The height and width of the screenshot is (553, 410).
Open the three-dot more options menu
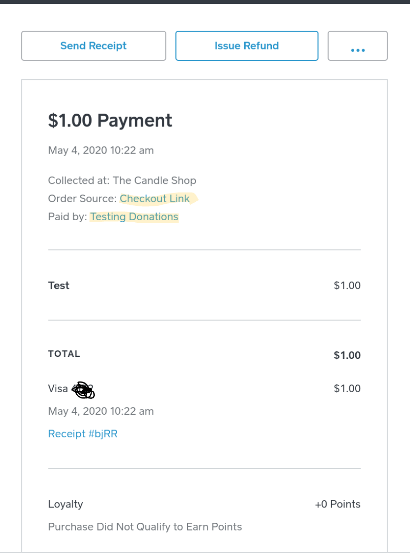click(x=357, y=46)
